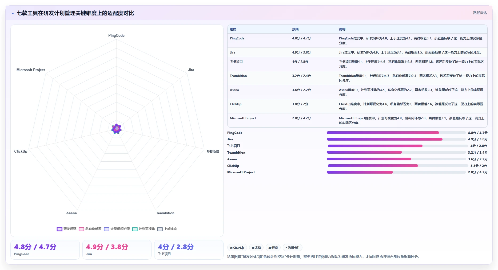Viewport: 498px width, 270px height.
Task: Click the Chart.js chip
Action: click(x=237, y=248)
